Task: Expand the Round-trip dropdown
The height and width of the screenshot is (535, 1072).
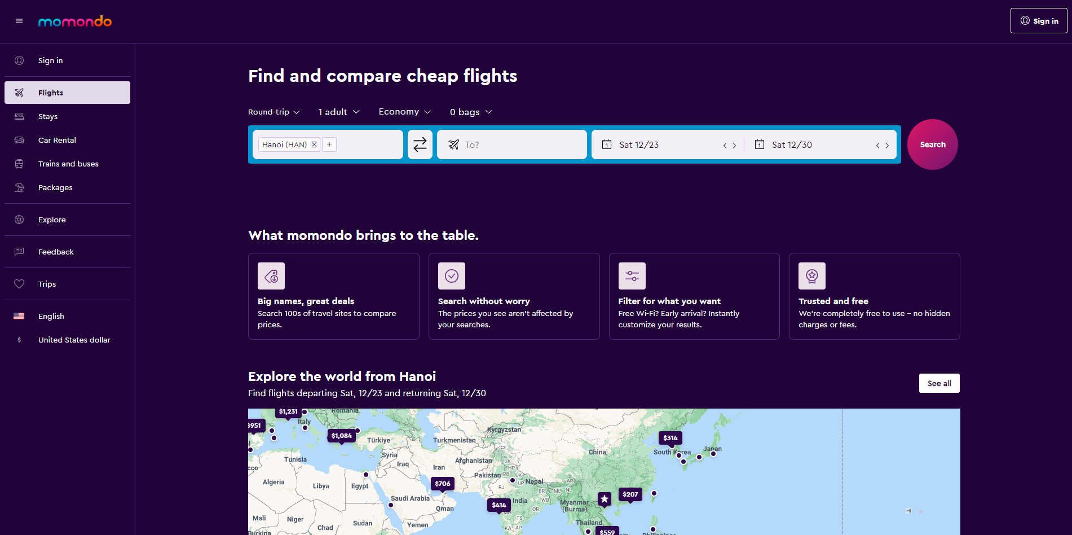Action: tap(274, 112)
